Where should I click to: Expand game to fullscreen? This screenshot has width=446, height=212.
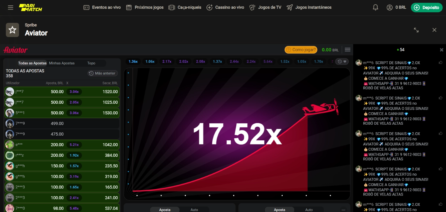(x=416, y=30)
